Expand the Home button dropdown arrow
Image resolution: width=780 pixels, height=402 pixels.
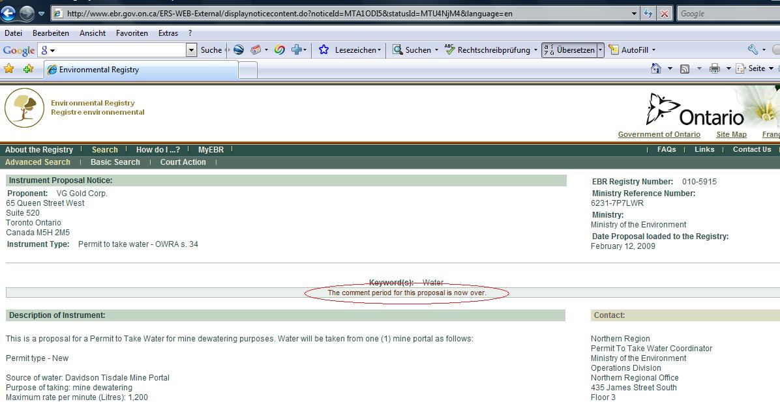click(x=670, y=68)
